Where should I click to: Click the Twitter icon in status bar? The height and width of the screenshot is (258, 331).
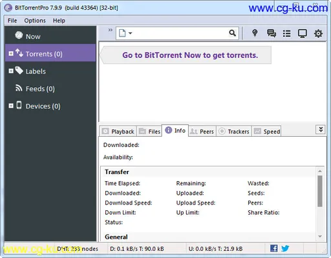(285, 248)
